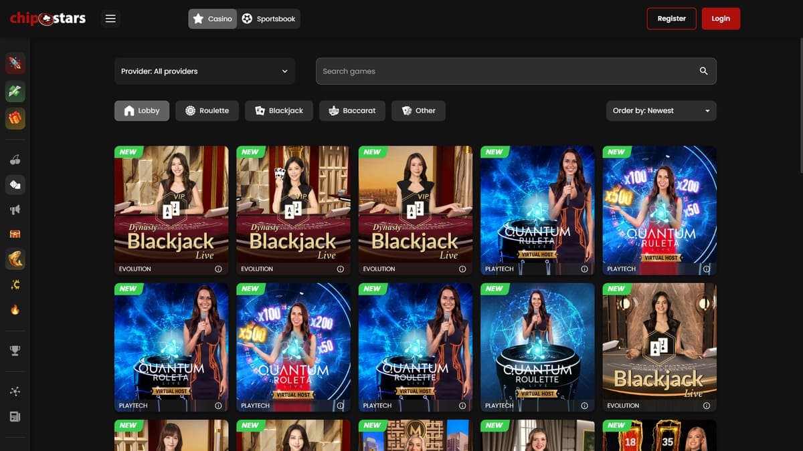Expand the Provider: All providers dropdown

tap(205, 71)
